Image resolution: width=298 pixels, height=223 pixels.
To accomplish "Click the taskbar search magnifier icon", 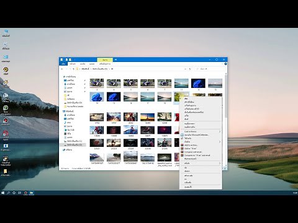I will pos(8,193).
